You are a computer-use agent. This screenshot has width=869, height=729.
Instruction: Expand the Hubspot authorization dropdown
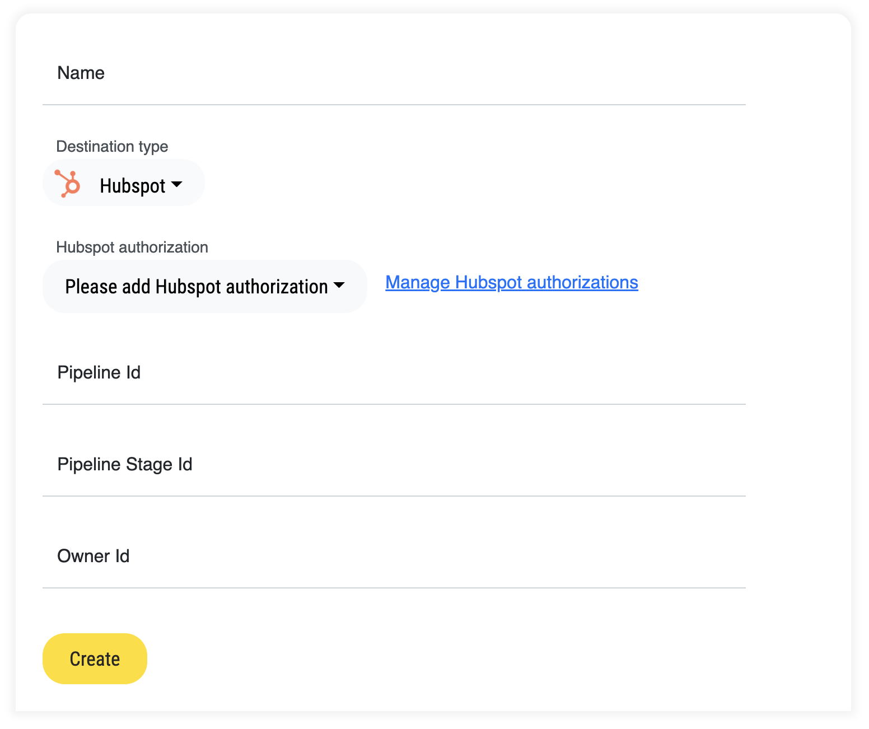pyautogui.click(x=204, y=286)
